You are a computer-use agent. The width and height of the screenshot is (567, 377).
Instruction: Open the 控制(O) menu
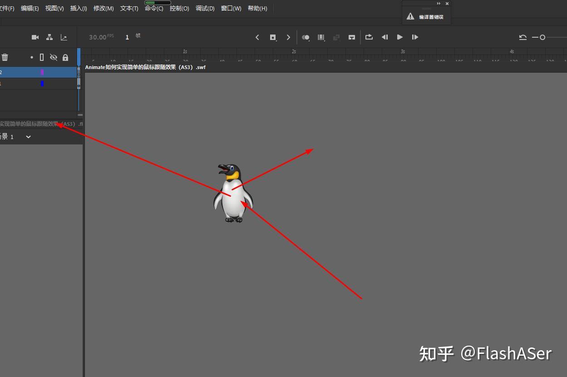pyautogui.click(x=179, y=9)
